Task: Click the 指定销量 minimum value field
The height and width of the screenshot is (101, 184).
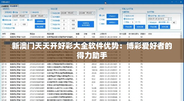Action: (x=15, y=24)
